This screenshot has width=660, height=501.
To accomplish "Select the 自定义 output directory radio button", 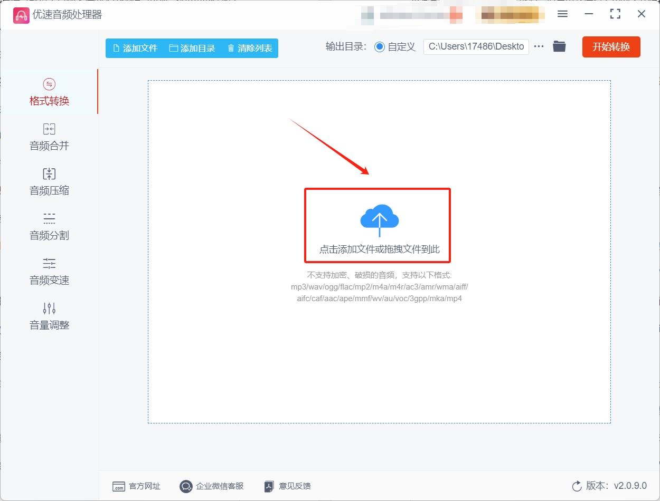I will (379, 46).
